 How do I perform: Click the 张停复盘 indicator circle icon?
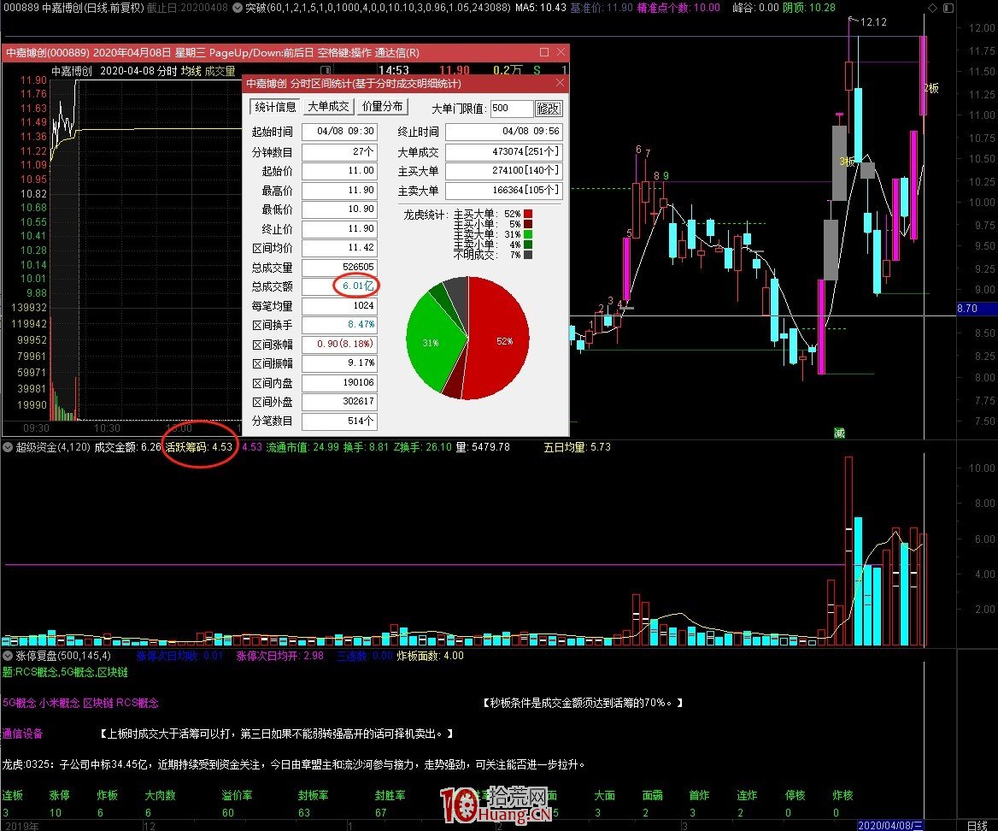(x=8, y=655)
